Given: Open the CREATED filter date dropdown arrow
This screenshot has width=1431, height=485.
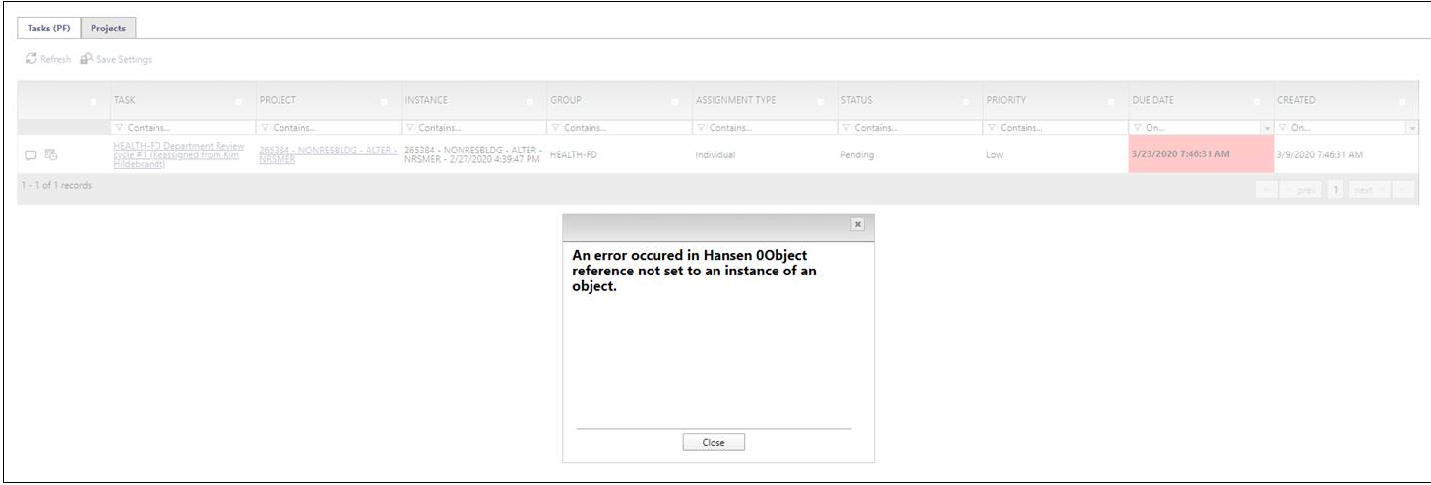Looking at the screenshot, I should [x=1412, y=128].
